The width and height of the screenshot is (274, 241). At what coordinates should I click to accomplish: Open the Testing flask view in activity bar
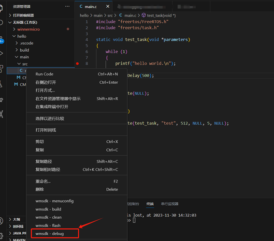point(1,84)
